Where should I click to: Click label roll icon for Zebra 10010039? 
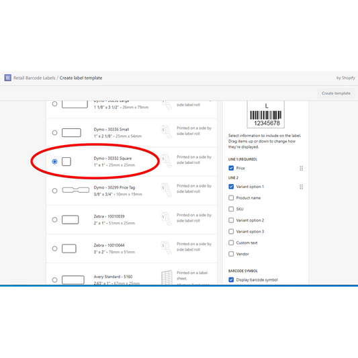pos(167,219)
